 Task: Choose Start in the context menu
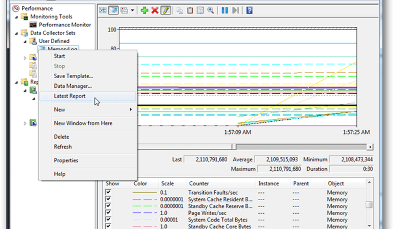pyautogui.click(x=59, y=56)
